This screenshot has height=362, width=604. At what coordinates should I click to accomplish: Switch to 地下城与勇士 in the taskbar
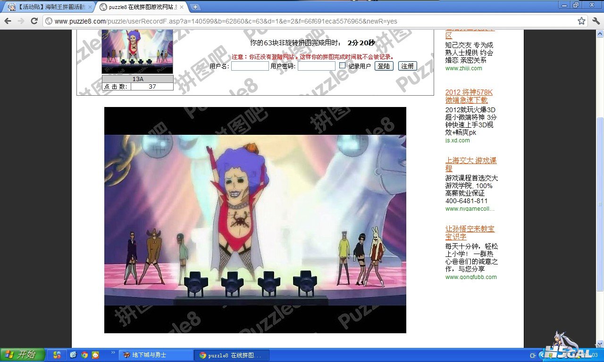[156, 355]
